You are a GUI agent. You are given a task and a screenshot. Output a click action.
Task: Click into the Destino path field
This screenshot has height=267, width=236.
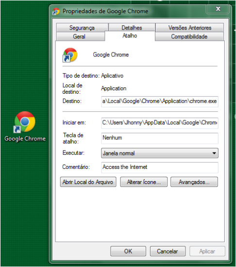coord(160,101)
